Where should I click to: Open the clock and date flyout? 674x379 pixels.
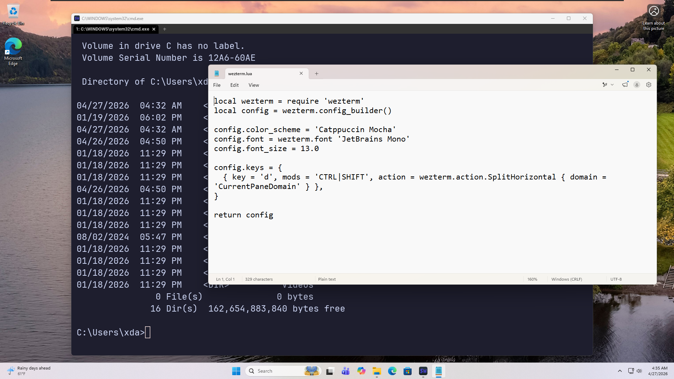coord(658,371)
